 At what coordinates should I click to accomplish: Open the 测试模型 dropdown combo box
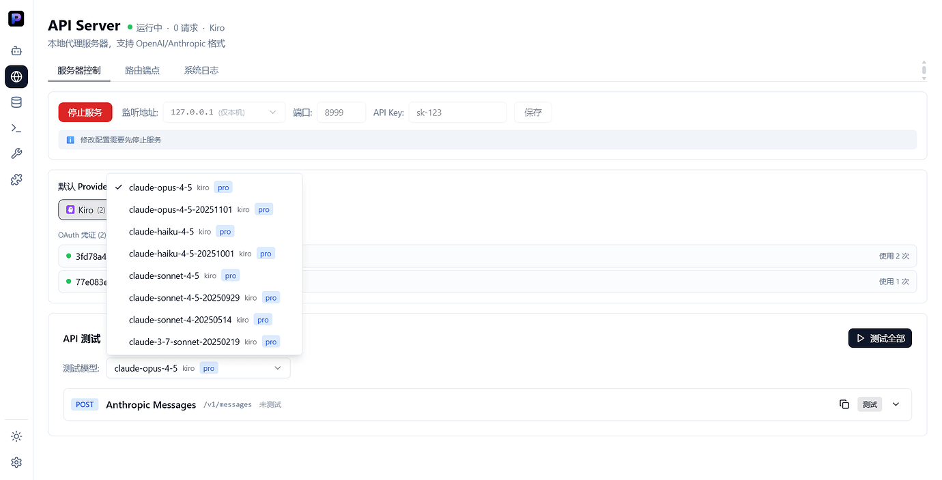point(199,368)
